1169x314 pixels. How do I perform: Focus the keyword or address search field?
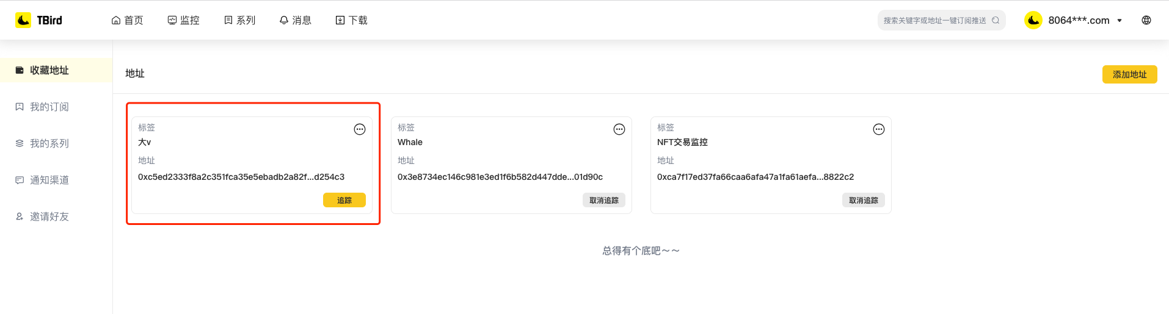934,20
